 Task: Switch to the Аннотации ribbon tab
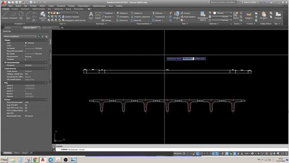click(25, 9)
